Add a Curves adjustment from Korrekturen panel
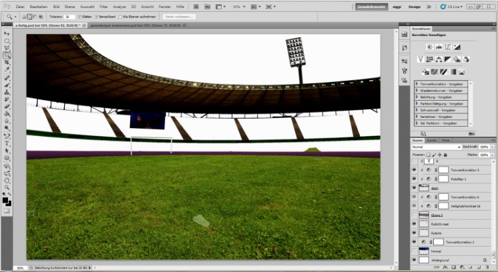498x272 pixels. (449, 47)
